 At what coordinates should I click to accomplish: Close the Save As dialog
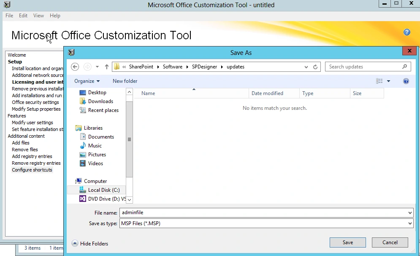(409, 51)
